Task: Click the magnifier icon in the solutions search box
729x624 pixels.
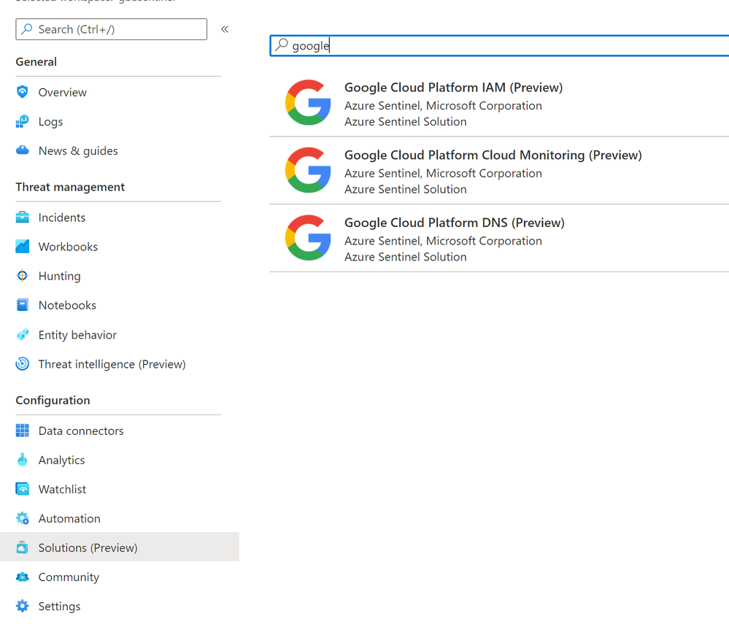Action: [x=281, y=45]
